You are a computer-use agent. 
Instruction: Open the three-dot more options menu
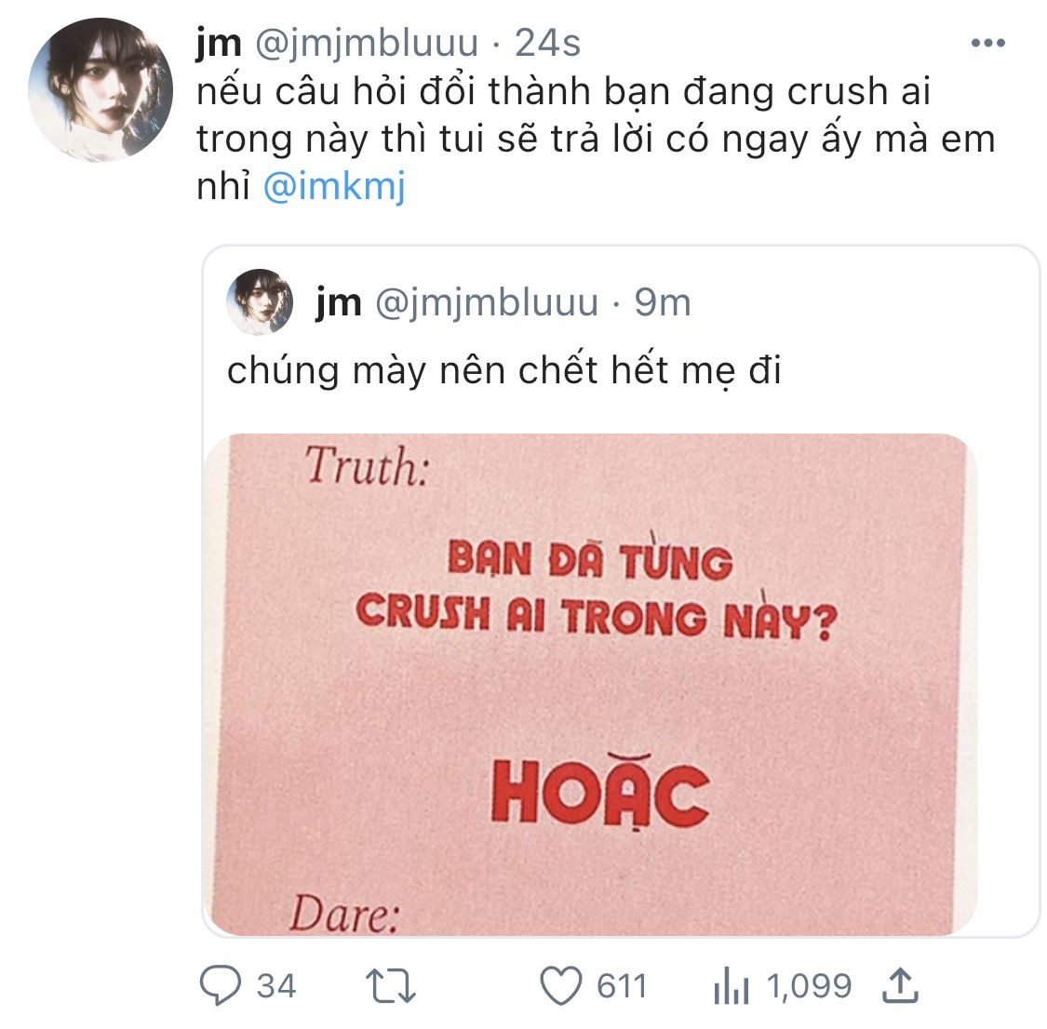pos(988,44)
